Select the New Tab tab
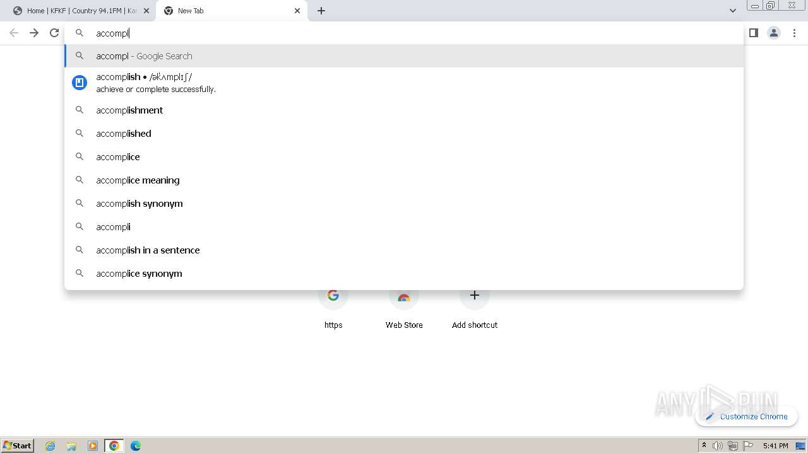This screenshot has width=808, height=454. coord(232,11)
